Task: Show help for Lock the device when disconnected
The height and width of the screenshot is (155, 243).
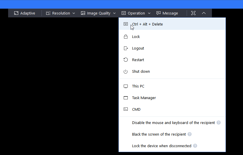Action: click(x=195, y=146)
